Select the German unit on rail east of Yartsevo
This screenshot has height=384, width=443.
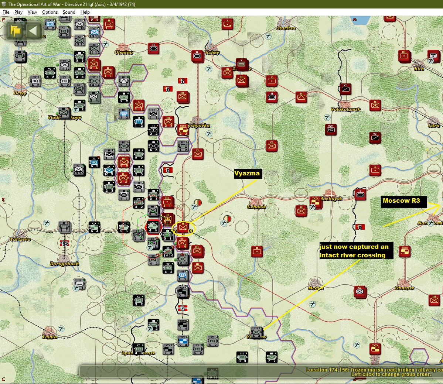(x=64, y=227)
